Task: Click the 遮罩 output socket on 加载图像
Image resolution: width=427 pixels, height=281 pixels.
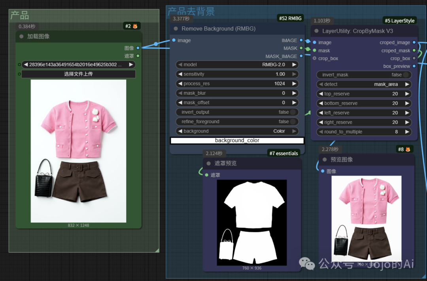Action: tap(138, 56)
